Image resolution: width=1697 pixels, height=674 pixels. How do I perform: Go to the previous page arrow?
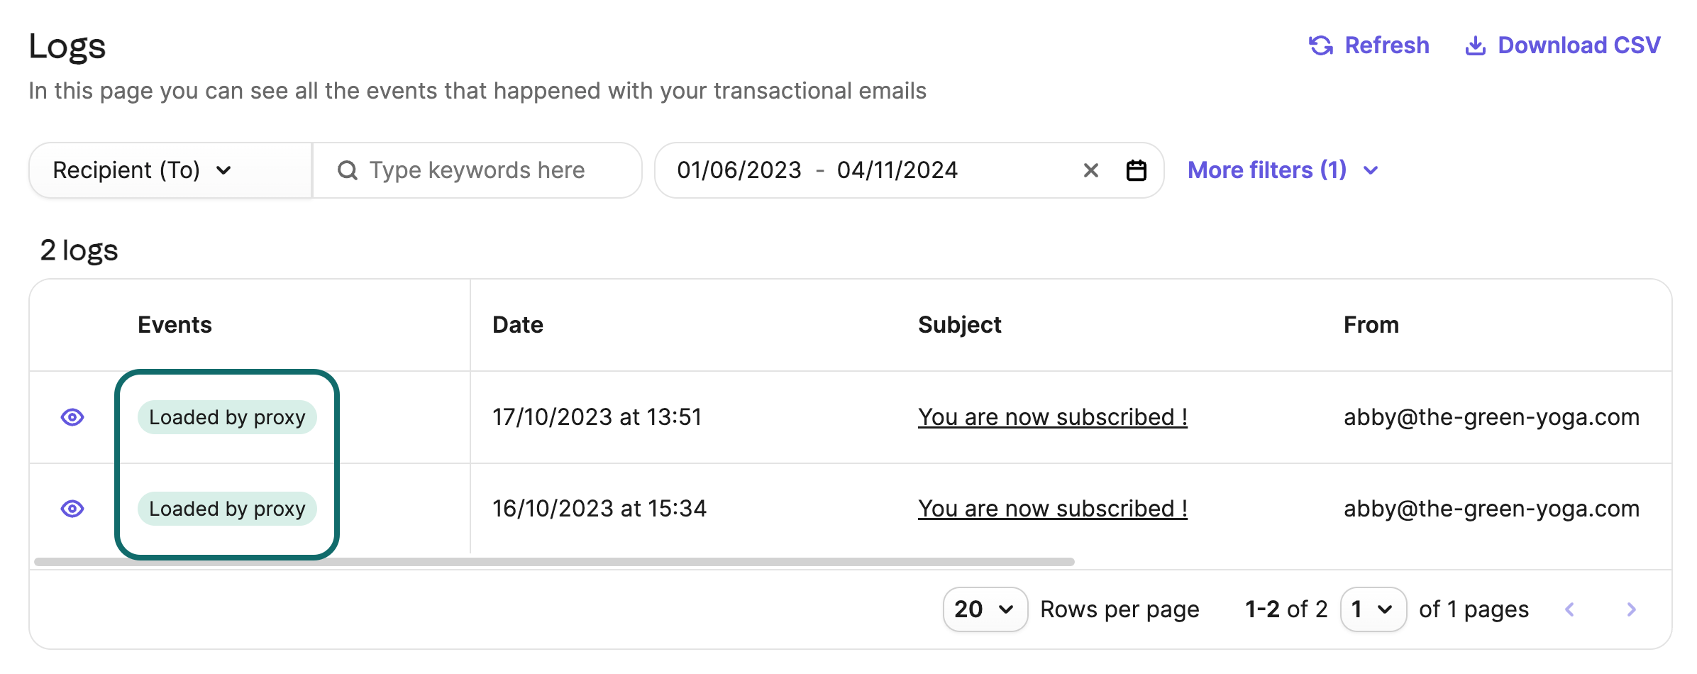pyautogui.click(x=1569, y=609)
